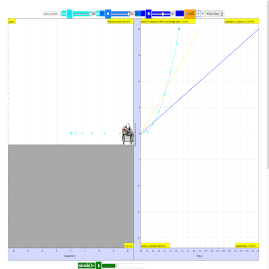Click the green 'your model, X=' label
Viewport: 269px width, 269px height.
pos(87,265)
